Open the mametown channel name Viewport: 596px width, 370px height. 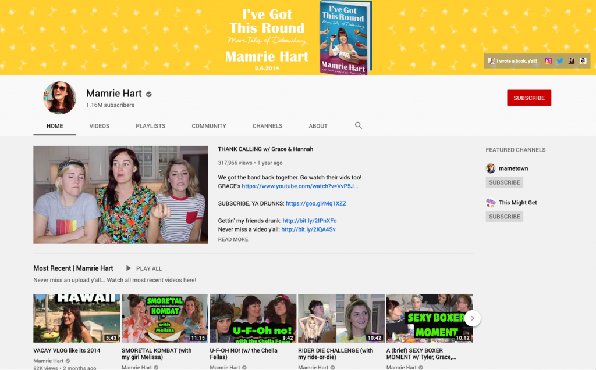click(513, 168)
